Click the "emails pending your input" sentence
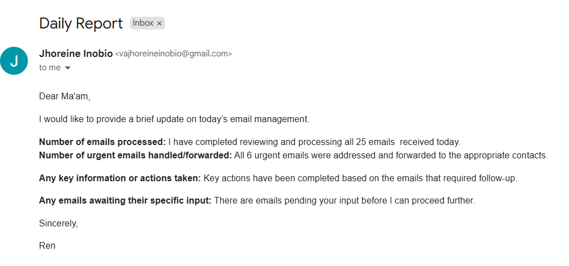Screen dimensions: 569x266 point(344,201)
